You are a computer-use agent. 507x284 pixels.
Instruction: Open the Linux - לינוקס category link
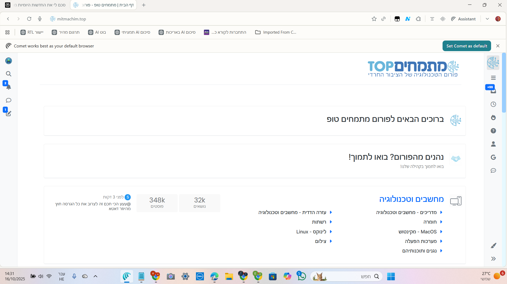tap(311, 232)
